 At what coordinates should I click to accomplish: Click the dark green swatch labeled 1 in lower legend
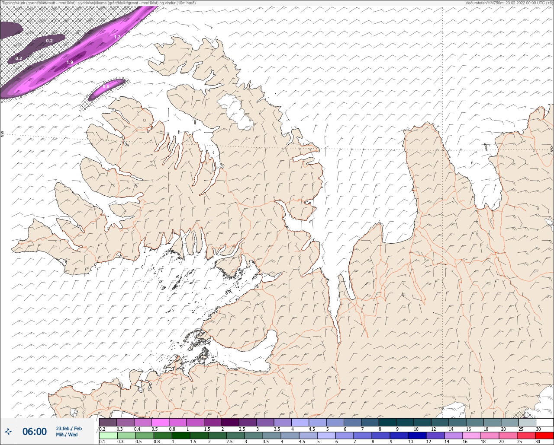[180, 435]
